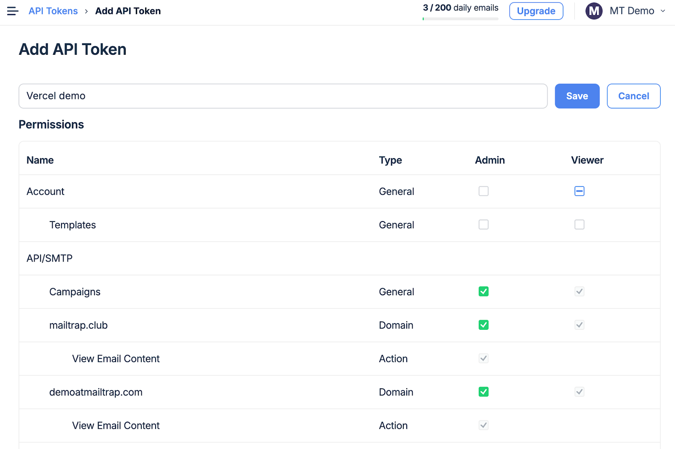Edit the token name field
This screenshot has width=675, height=449.
pos(283,96)
